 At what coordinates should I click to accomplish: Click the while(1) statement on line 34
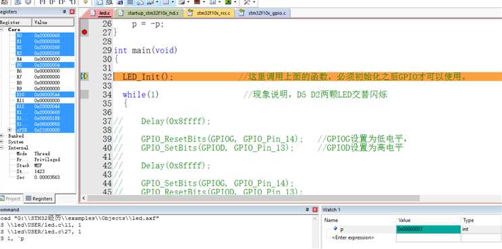click(140, 94)
